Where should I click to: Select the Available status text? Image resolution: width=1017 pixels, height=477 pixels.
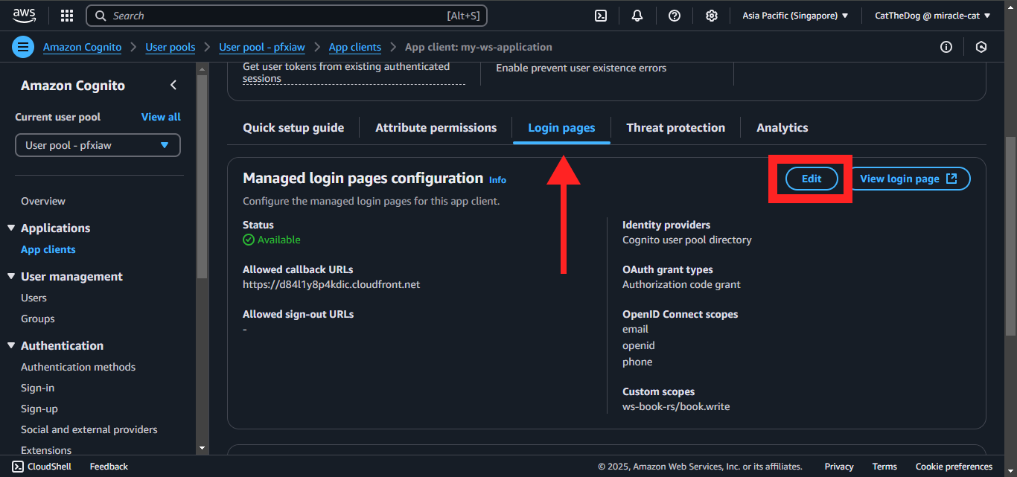pos(279,240)
